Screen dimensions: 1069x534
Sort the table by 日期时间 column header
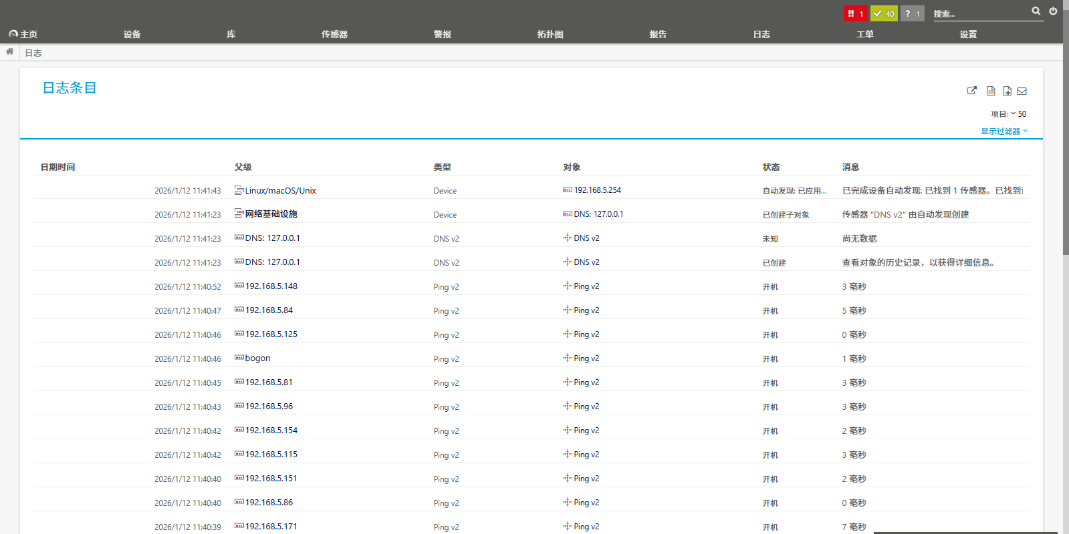(x=58, y=167)
